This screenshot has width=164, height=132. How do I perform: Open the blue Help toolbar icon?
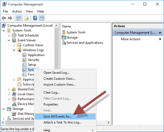35,18
